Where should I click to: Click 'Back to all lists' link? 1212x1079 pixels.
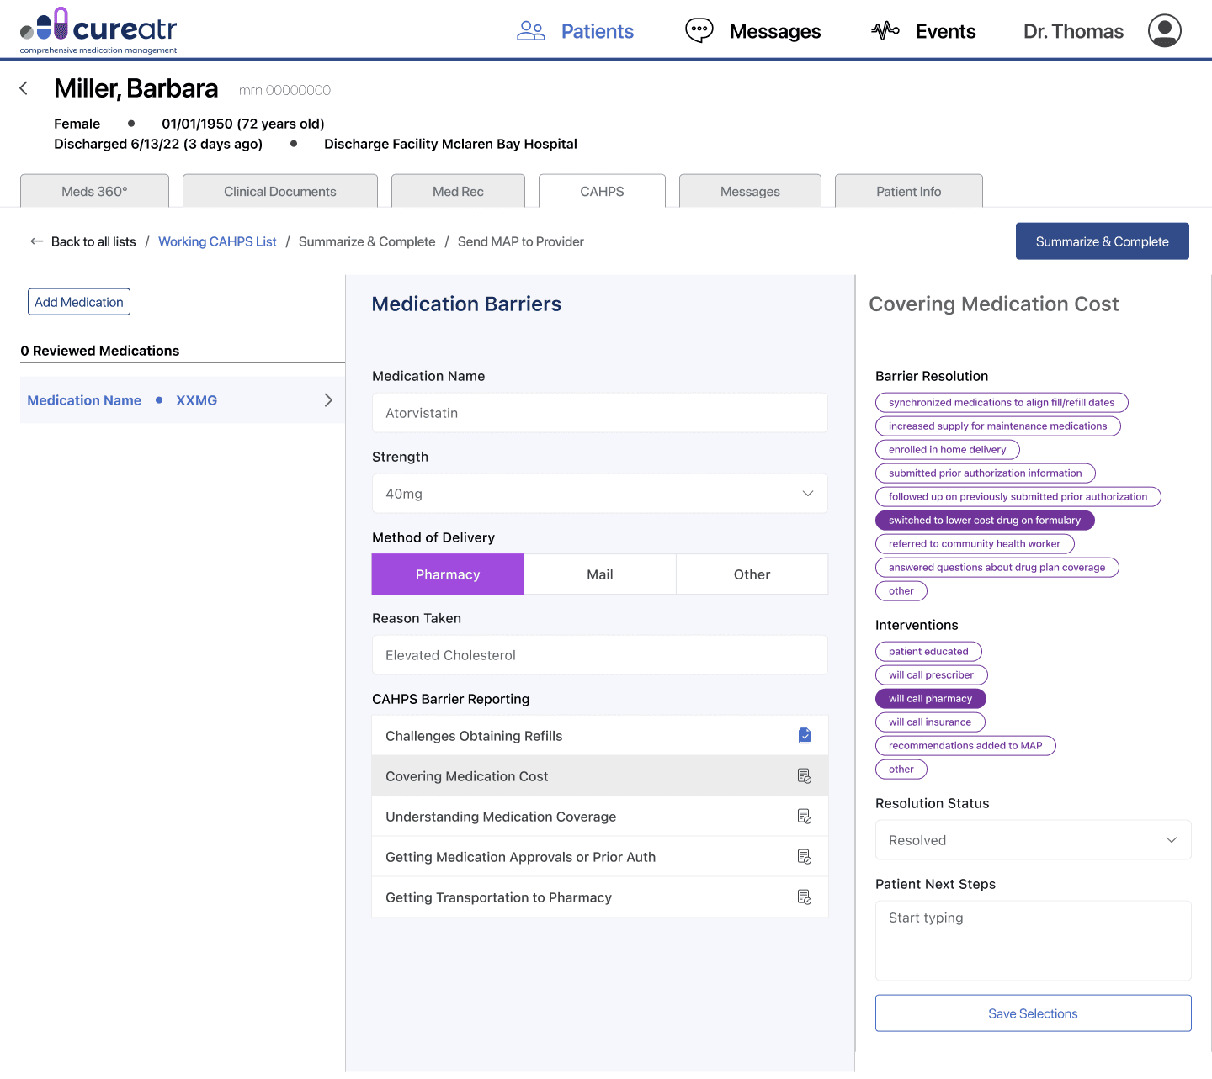(93, 241)
